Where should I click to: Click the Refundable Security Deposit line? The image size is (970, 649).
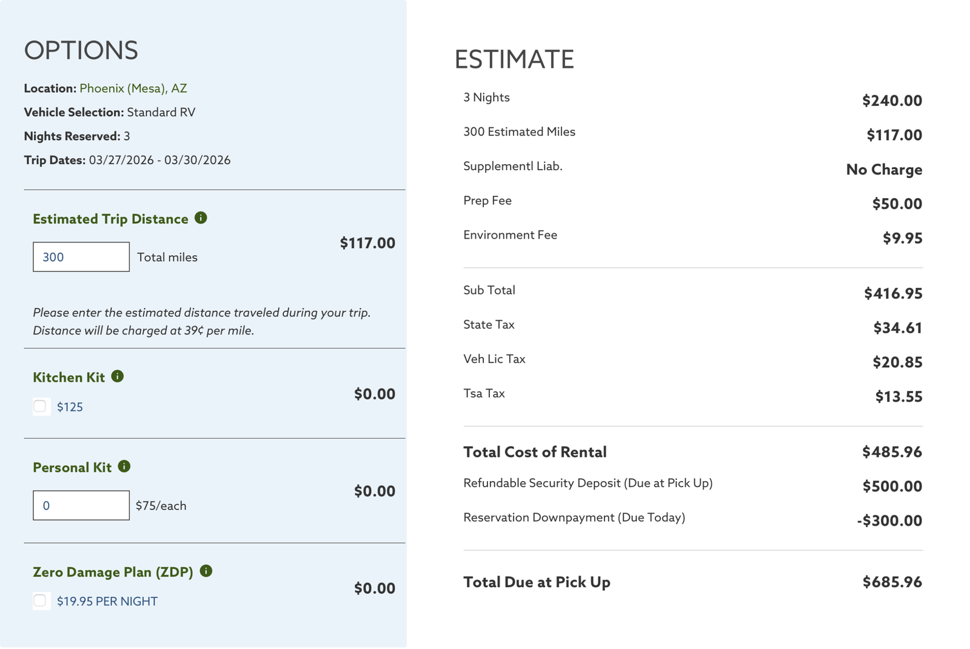click(x=587, y=483)
